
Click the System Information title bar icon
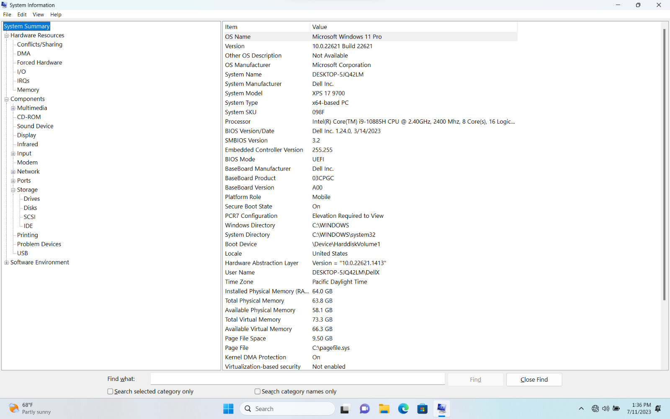[4, 5]
